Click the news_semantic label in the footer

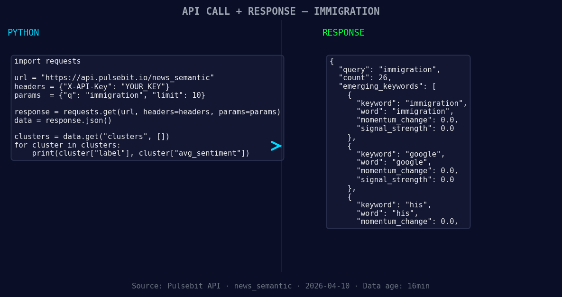pos(263,286)
